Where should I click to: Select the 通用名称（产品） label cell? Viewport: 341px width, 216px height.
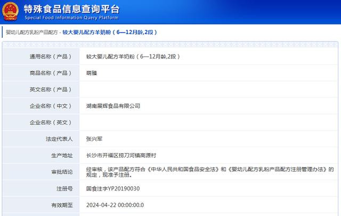[41, 57]
